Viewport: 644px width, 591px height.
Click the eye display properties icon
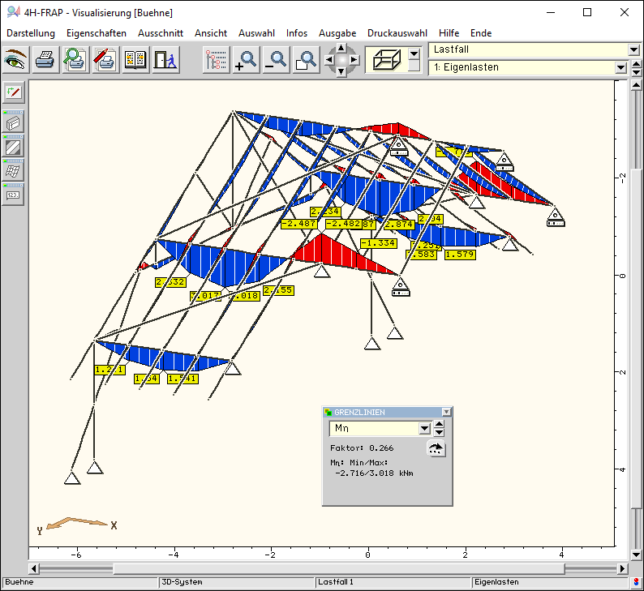(x=16, y=60)
